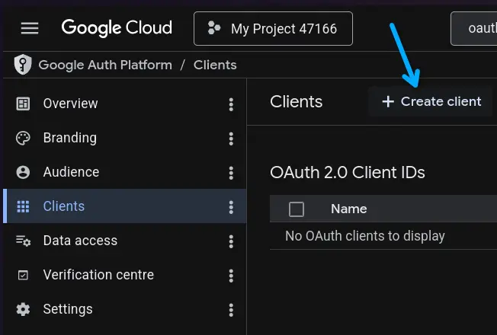Image resolution: width=497 pixels, height=335 pixels.
Task: Click the Clients page title
Action: point(296,101)
